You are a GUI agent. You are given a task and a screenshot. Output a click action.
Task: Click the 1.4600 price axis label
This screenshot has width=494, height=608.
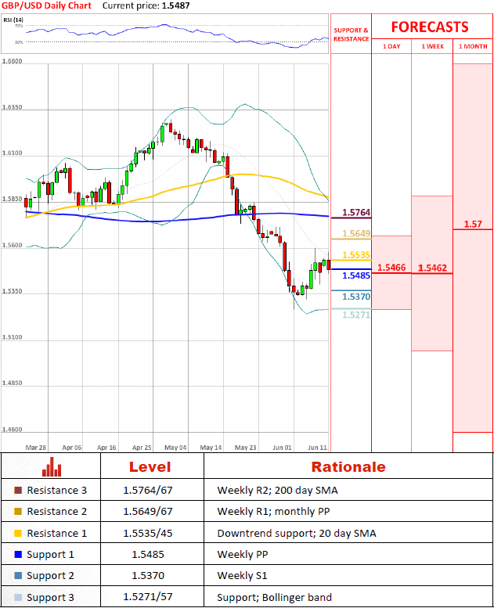click(12, 430)
